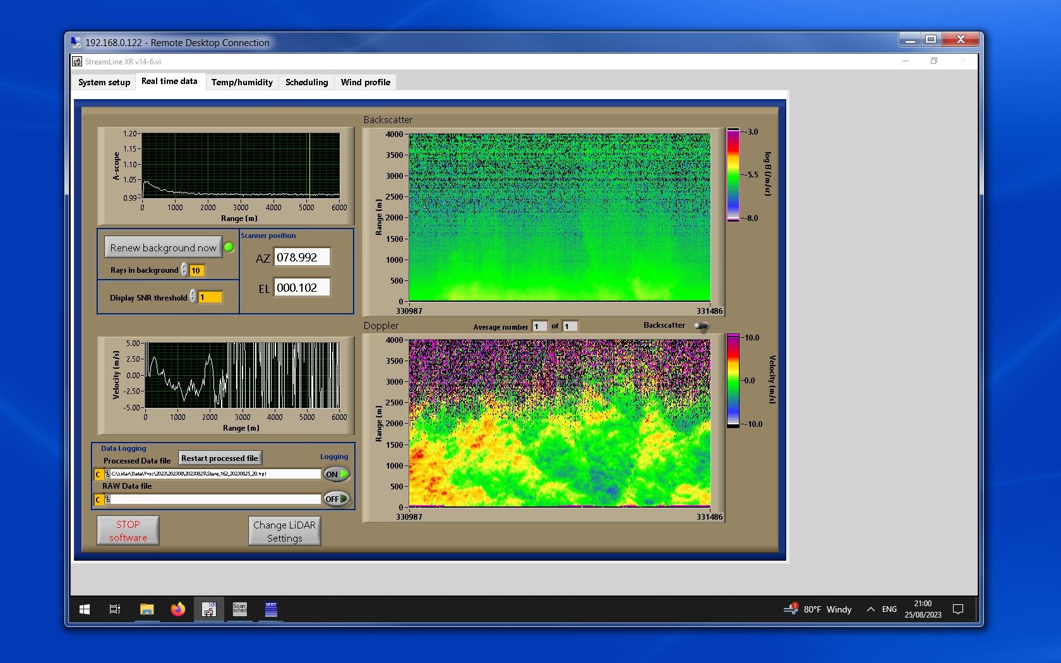This screenshot has height=663, width=1061.
Task: Switch to the Wind profile tab
Action: 365,82
